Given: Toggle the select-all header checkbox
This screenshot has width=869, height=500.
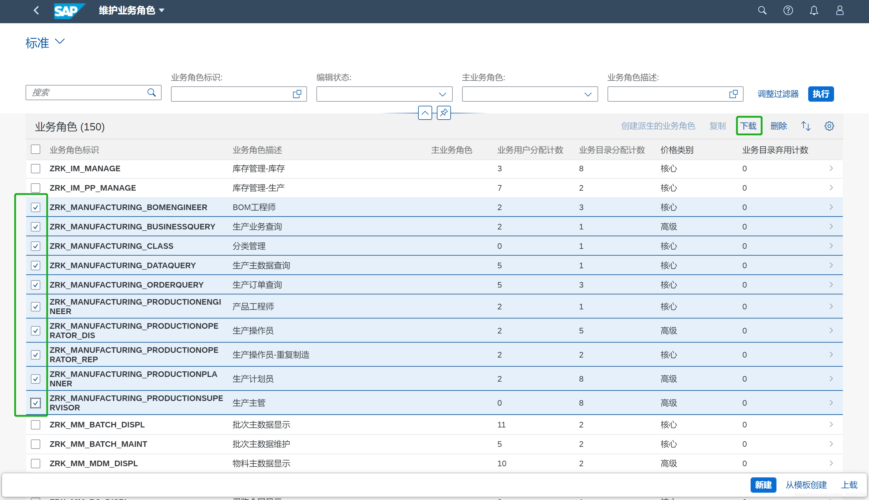Looking at the screenshot, I should click(36, 150).
